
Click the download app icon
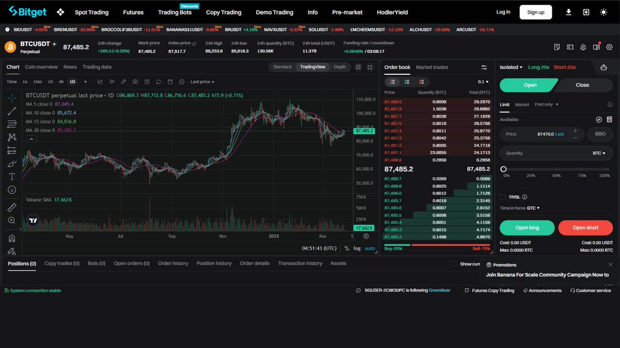[569, 12]
